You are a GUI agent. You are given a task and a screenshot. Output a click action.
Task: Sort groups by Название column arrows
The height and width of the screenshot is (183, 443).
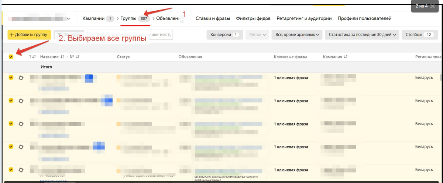tap(62, 57)
